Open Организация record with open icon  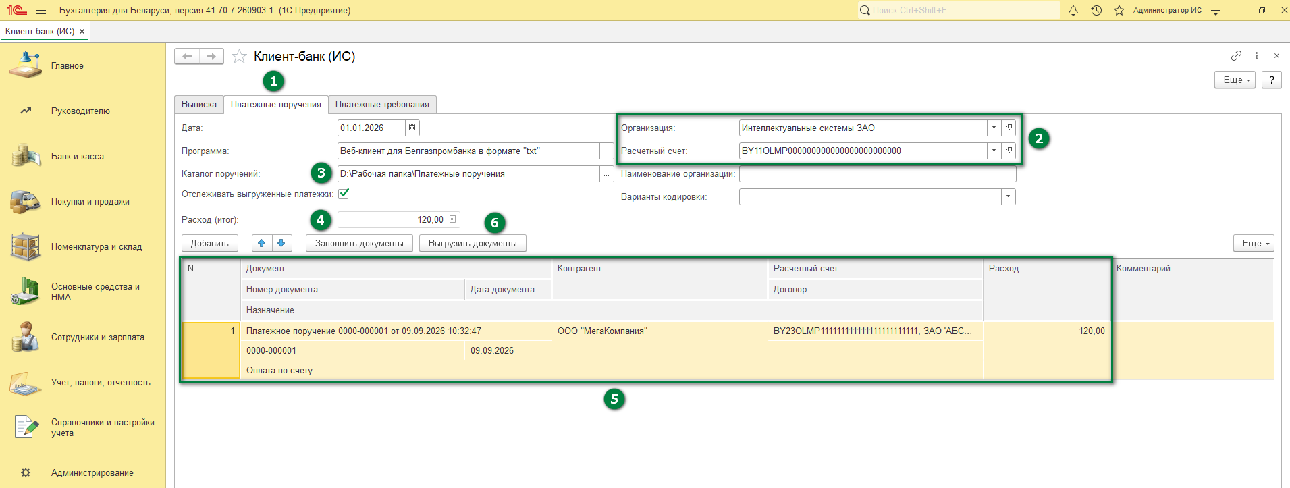pos(1009,128)
